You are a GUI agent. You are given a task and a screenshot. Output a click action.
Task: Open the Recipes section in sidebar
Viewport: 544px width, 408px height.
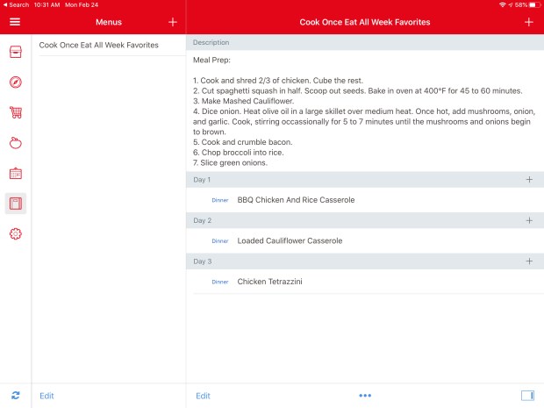pos(16,52)
